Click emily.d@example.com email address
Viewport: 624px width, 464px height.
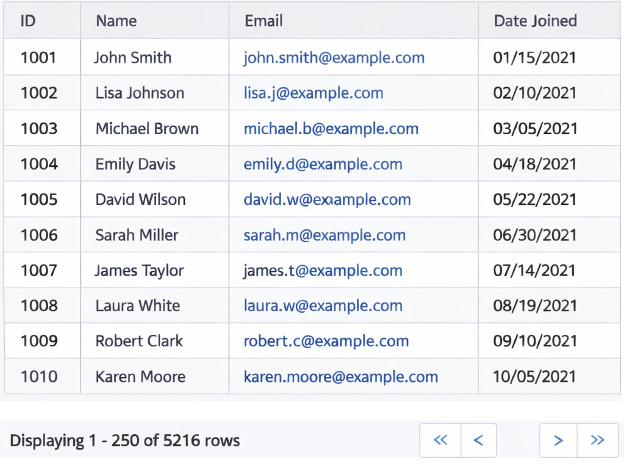[x=323, y=164]
